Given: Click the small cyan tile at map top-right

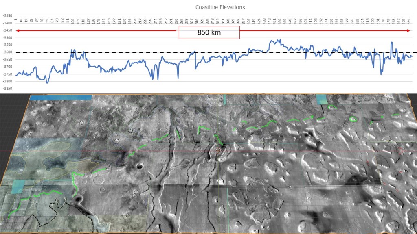Looking at the screenshot, I should pos(321,99).
